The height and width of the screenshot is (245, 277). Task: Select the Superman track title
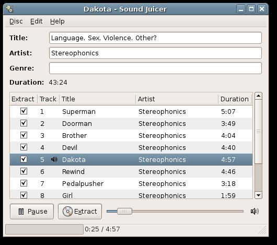[79, 112]
